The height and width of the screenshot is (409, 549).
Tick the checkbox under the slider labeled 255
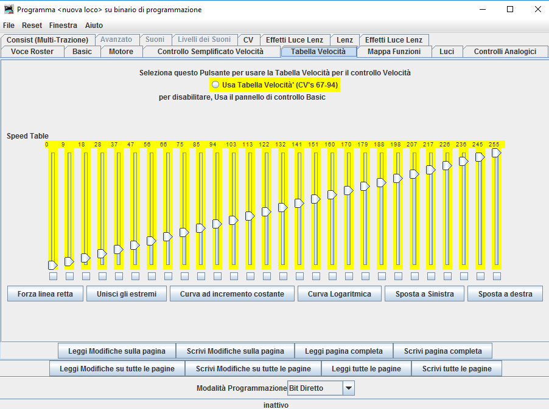[x=497, y=277]
